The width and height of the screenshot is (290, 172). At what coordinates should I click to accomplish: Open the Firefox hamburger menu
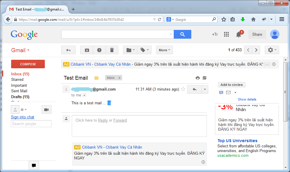point(282,19)
